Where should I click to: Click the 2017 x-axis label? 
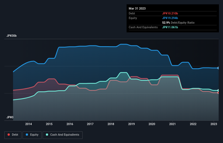(90, 124)
